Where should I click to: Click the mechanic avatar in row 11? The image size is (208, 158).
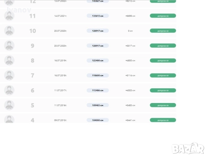(x=9, y=16)
